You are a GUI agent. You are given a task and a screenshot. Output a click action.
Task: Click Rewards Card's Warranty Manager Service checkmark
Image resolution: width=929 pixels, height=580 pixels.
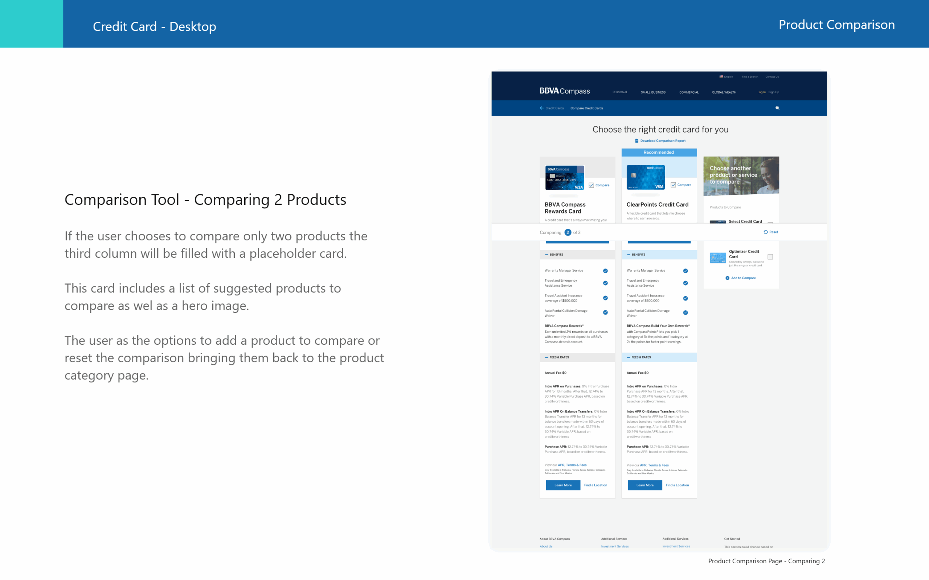[605, 271]
